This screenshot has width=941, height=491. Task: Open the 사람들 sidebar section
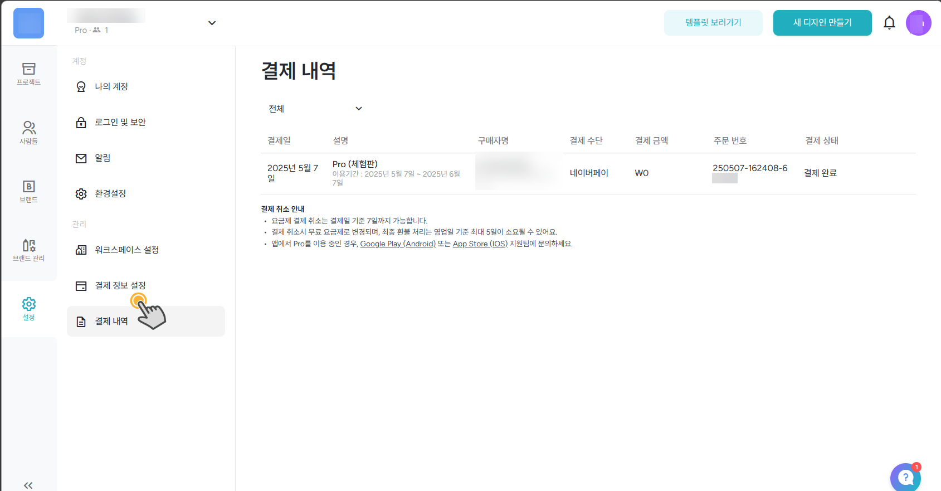point(28,133)
